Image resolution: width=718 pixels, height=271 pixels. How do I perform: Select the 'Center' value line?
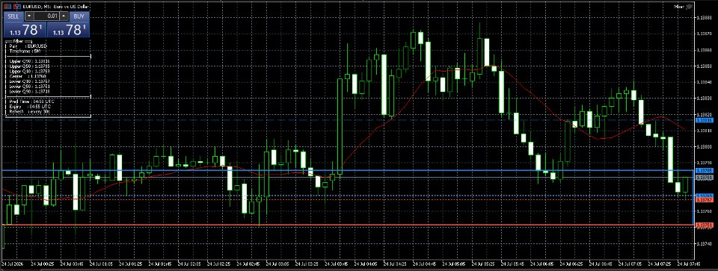click(x=28, y=76)
